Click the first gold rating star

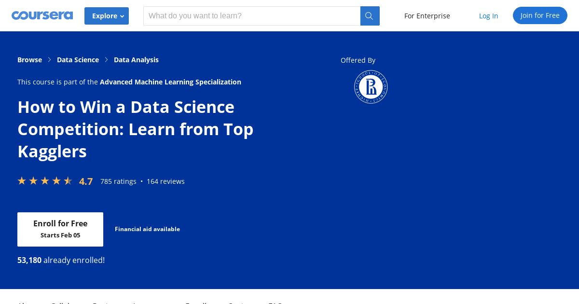click(22, 181)
